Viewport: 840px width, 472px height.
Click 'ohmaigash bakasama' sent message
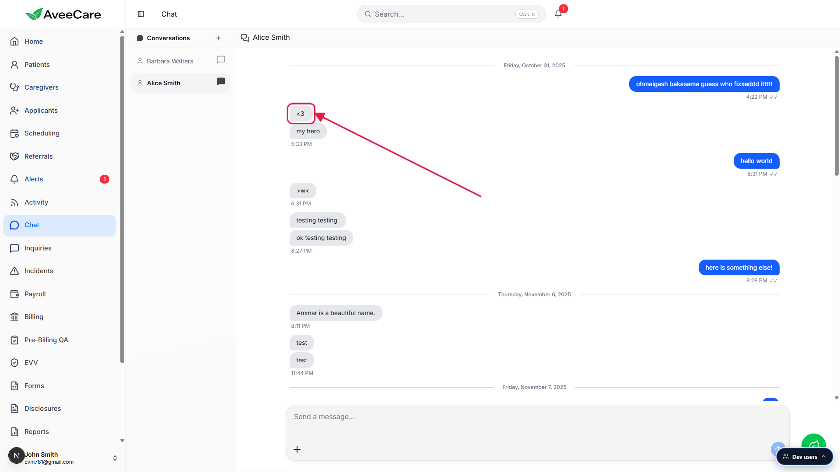click(704, 84)
